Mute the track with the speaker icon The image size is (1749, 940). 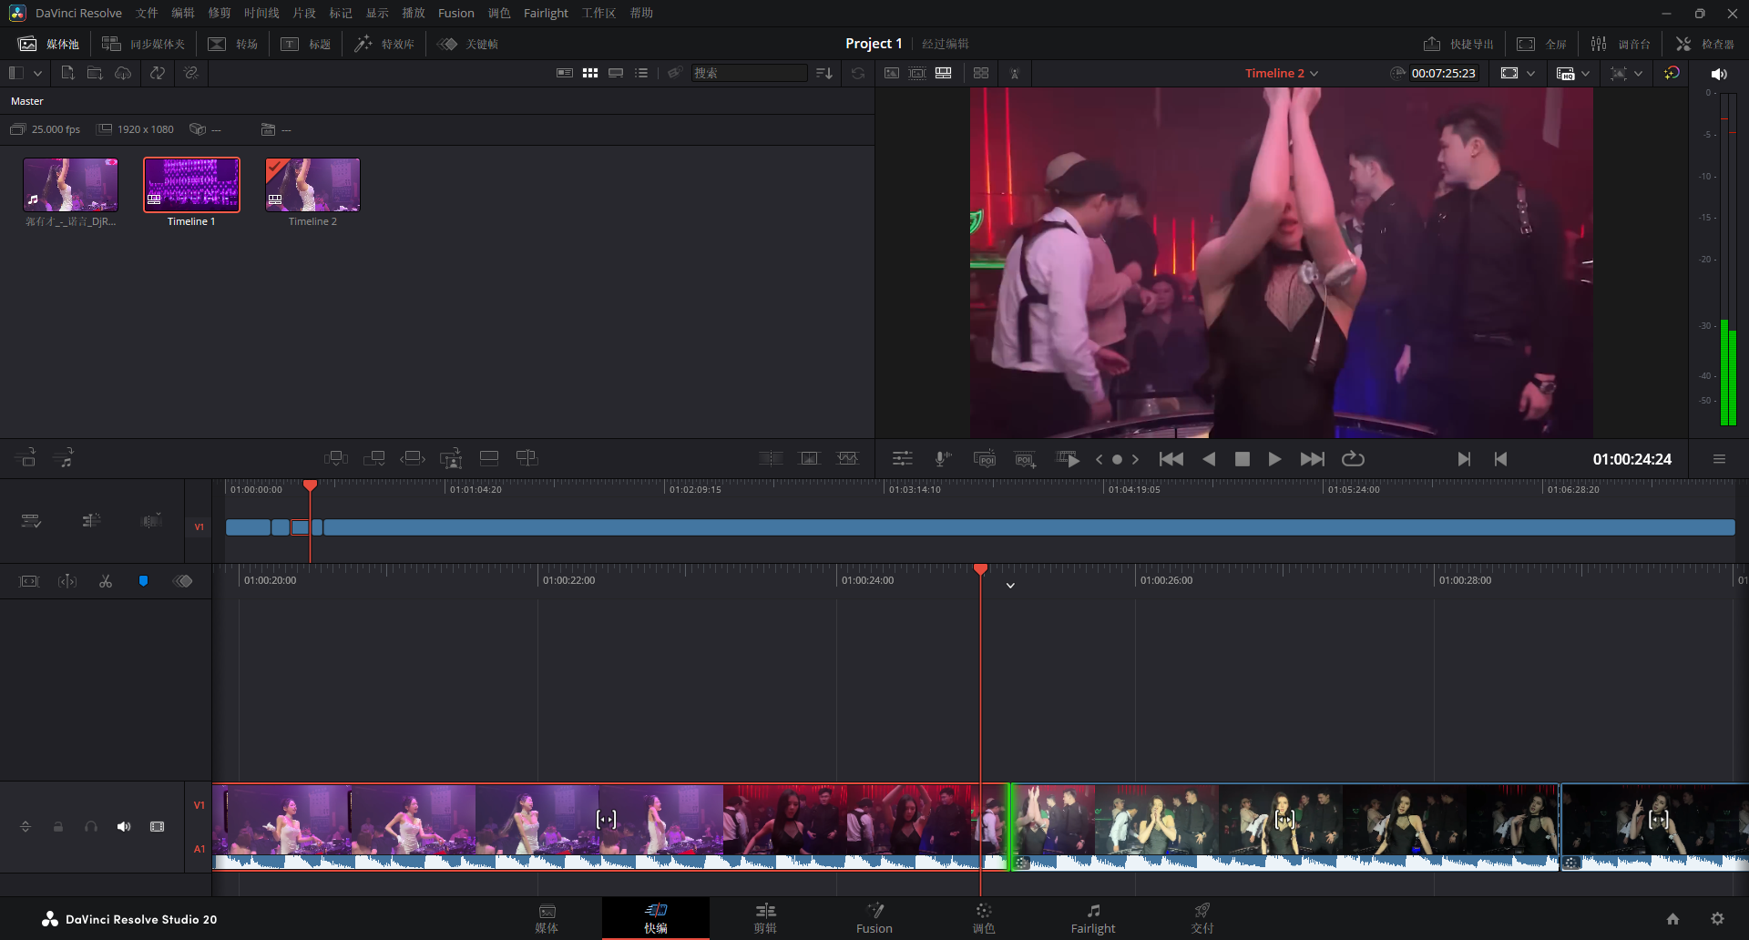[x=124, y=827]
